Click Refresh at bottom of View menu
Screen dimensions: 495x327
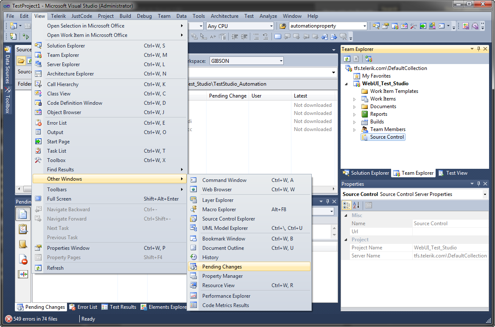(110, 268)
